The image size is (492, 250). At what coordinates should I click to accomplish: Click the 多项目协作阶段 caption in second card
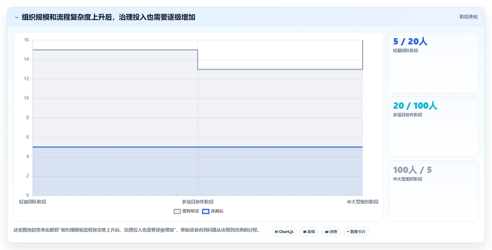coord(408,115)
